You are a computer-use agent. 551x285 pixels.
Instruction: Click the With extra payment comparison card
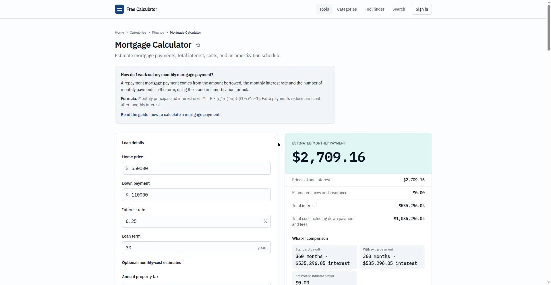[x=392, y=257]
